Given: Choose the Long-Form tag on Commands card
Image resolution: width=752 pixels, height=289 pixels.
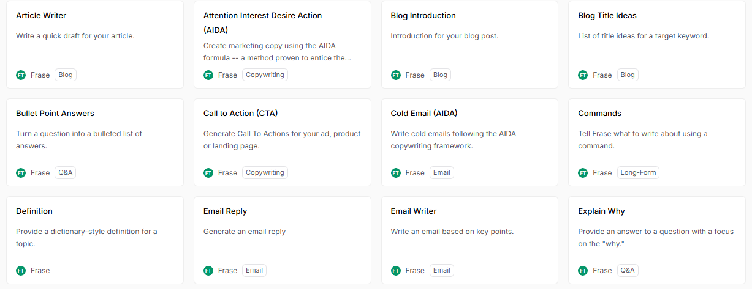Looking at the screenshot, I should [638, 173].
